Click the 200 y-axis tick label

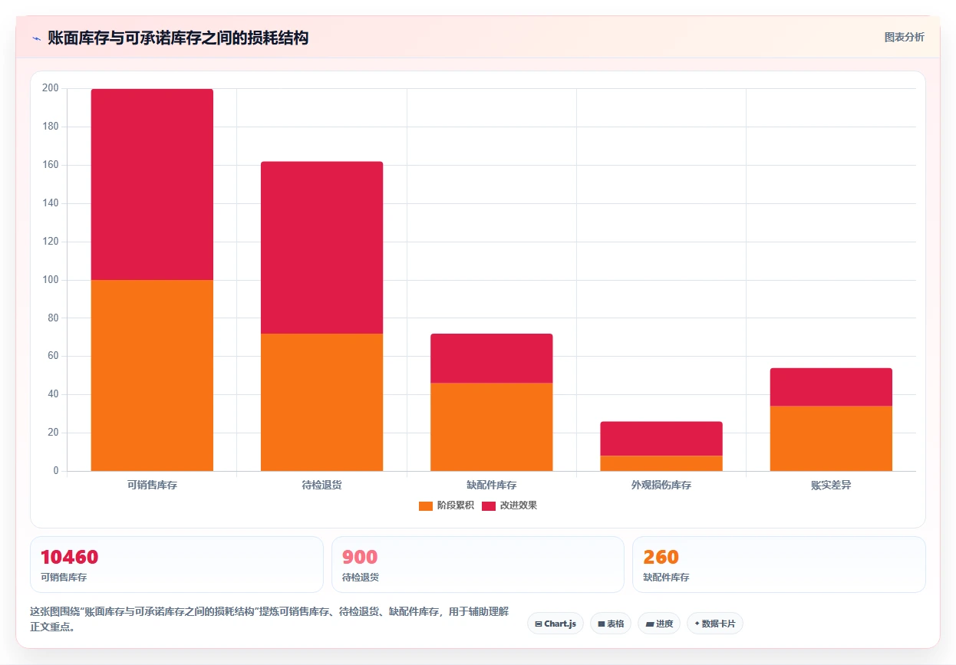point(51,88)
